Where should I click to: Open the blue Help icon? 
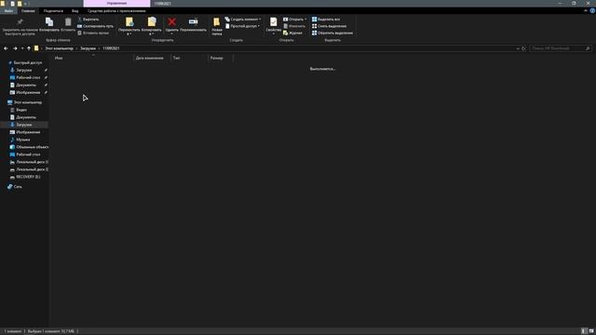click(x=592, y=11)
